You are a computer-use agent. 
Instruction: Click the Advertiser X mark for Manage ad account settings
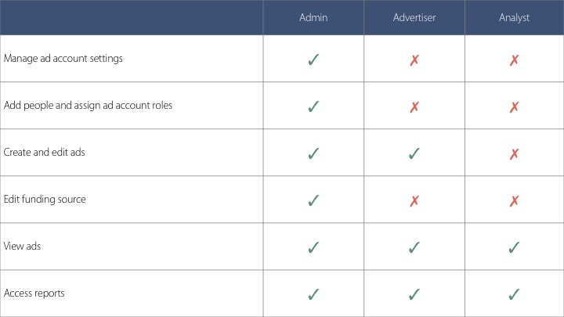coord(414,60)
